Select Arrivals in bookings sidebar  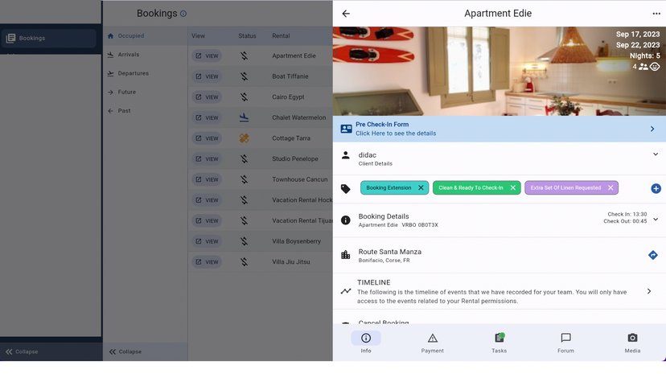click(129, 55)
